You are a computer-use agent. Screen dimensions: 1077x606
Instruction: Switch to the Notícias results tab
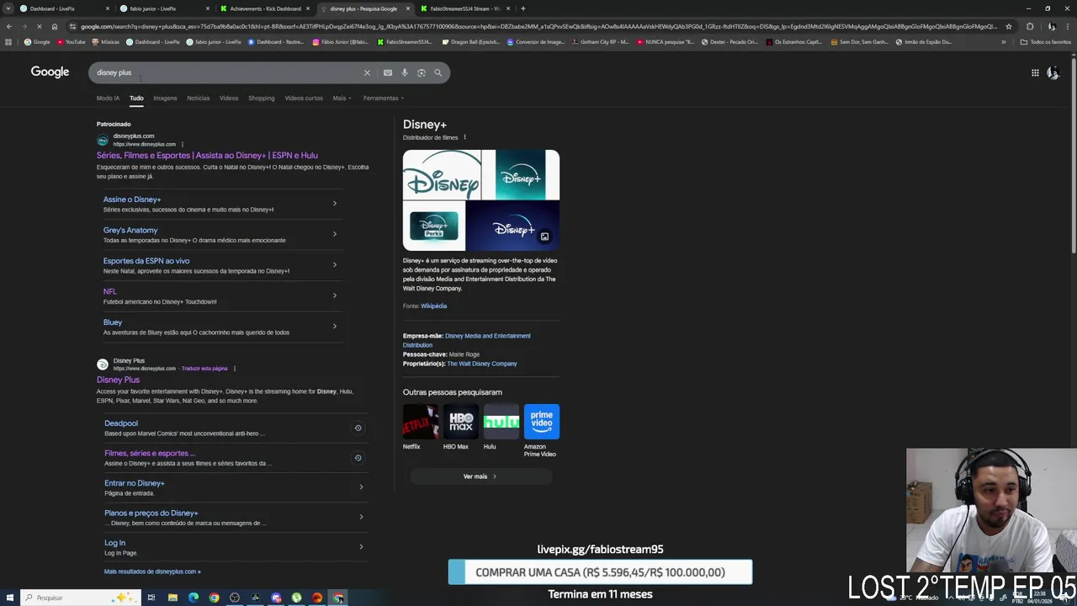click(x=199, y=98)
